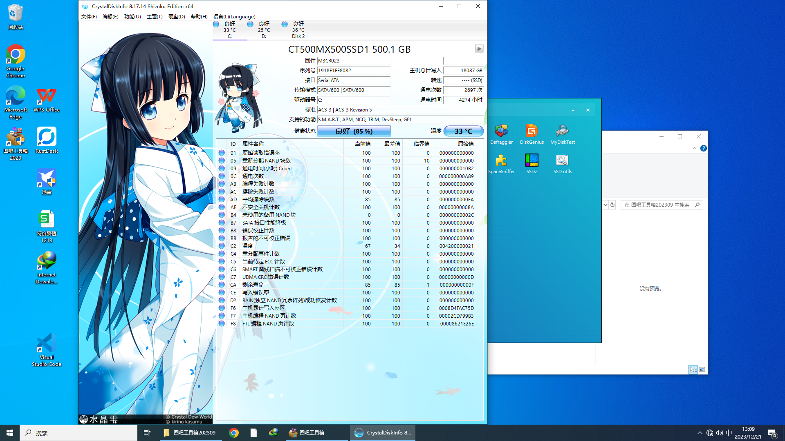Click the 主机总计写入 value 18087 GB
785x441 pixels.
click(463, 70)
